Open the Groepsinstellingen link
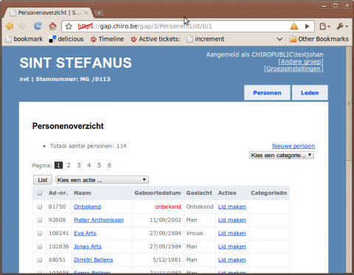Viewport: 354px width, 275px height. (x=294, y=69)
